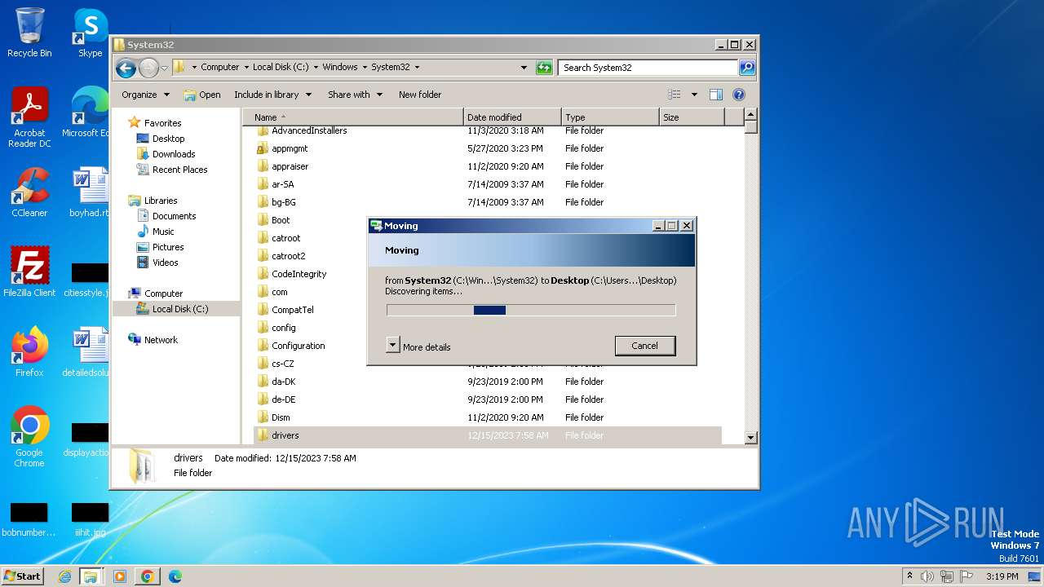Screen dimensions: 1044x587
Task: Click the moving progress bar
Action: tap(531, 310)
